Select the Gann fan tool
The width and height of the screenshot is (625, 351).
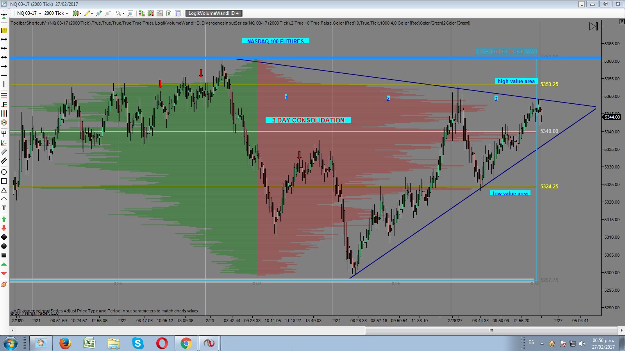pyautogui.click(x=4, y=143)
